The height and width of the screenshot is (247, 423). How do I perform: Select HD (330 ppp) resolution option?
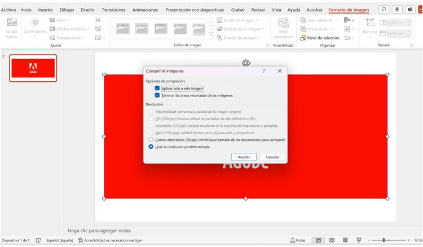point(151,118)
